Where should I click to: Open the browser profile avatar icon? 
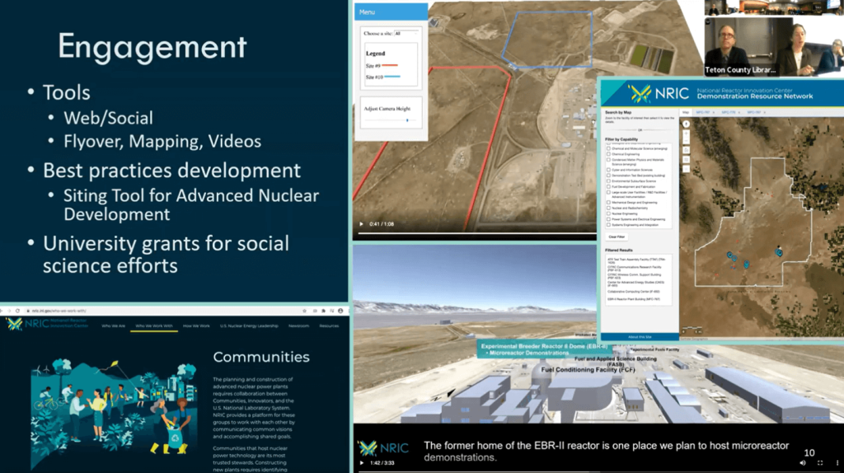point(340,311)
